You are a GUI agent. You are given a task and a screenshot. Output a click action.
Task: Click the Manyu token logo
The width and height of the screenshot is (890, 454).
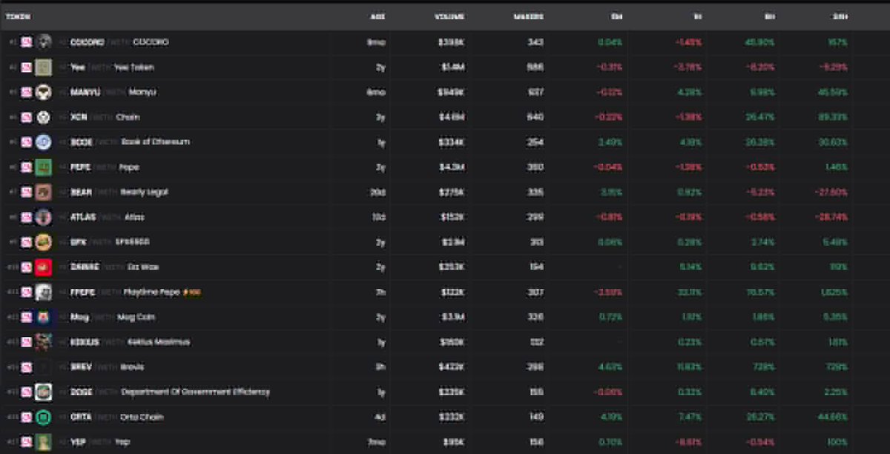click(44, 93)
